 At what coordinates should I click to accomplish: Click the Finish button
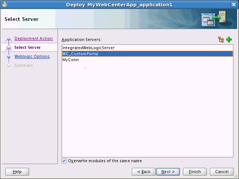[195, 172]
